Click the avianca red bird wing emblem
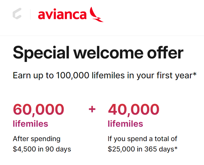This screenshot has width=204, height=165. (97, 14)
